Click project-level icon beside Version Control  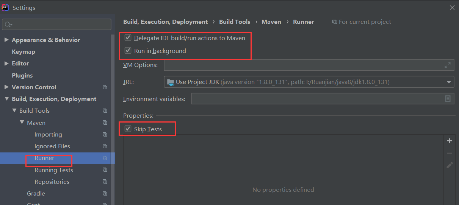(x=105, y=87)
